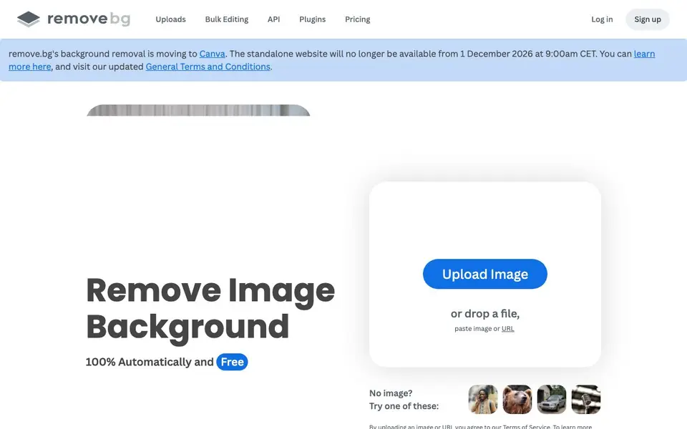Open the 'learn more here' link

(30, 66)
